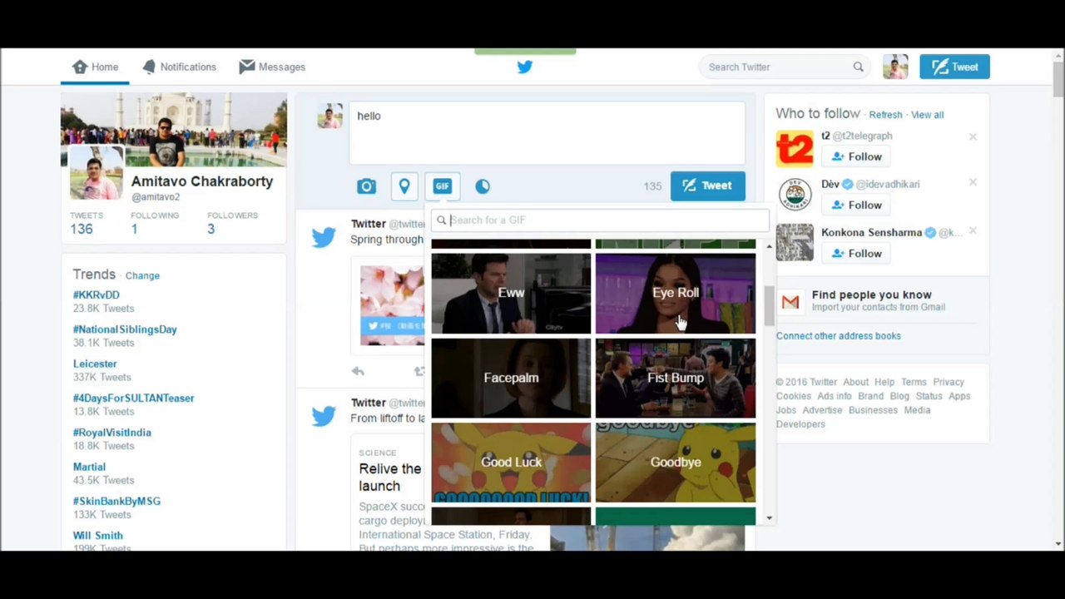The image size is (1065, 599).
Task: Open the Will Smith trend
Action: (x=97, y=536)
